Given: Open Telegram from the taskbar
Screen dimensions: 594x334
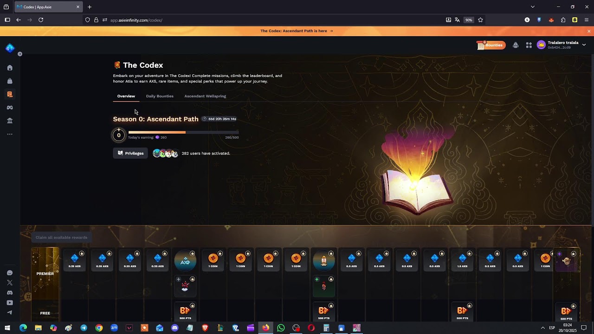Looking at the screenshot, I should click(84, 328).
